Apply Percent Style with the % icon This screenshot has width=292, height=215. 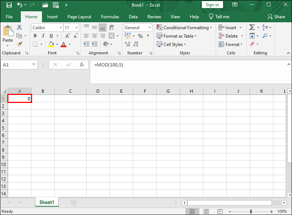[x=141, y=36]
